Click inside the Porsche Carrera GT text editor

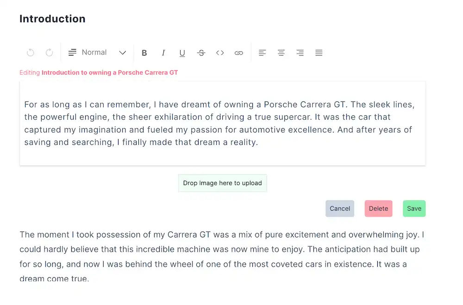pos(223,124)
